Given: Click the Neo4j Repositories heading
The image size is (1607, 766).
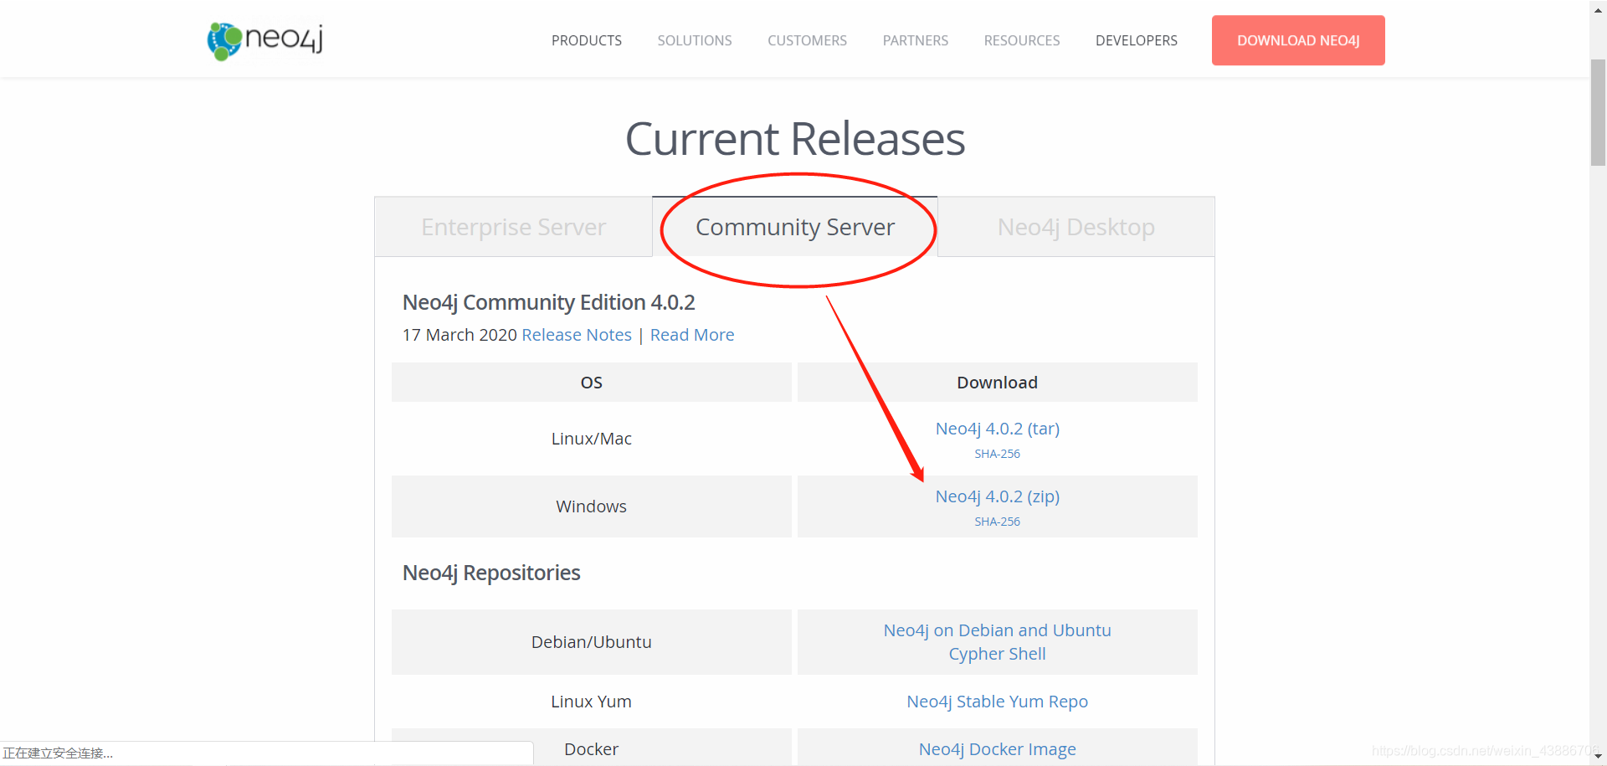Looking at the screenshot, I should [491, 573].
